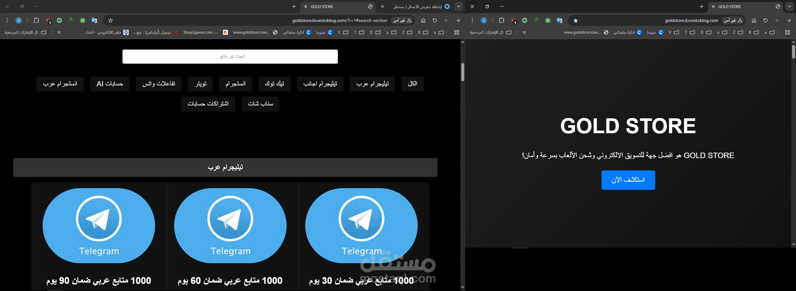Filter by تيليجرام اجانب category

click(320, 84)
